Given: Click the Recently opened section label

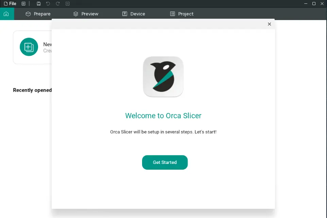Looking at the screenshot, I should 32,90.
